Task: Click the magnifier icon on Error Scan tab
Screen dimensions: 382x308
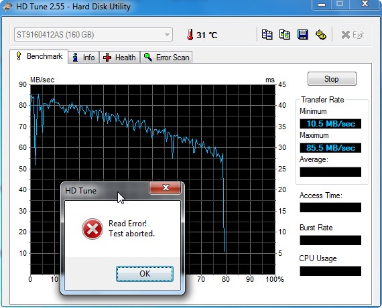Action: coord(148,57)
